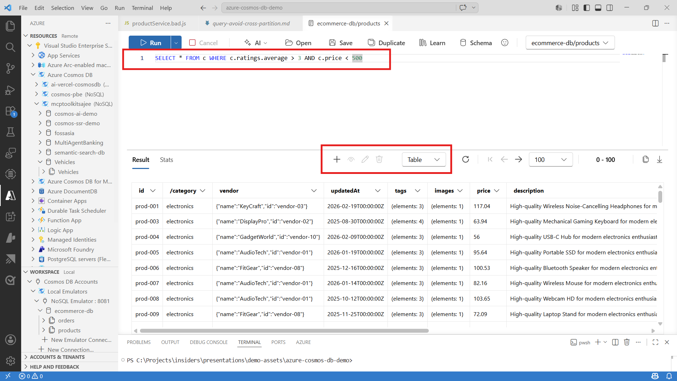Open the Run button dropdown arrow
The width and height of the screenshot is (677, 381).
pos(176,43)
